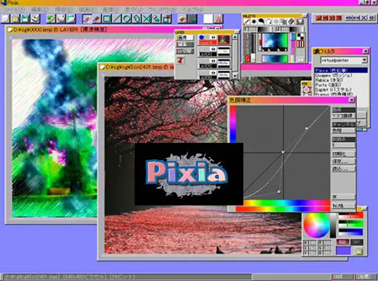Select the paint bucket fill tool
Screen dimensions: 378x281
tap(157, 18)
